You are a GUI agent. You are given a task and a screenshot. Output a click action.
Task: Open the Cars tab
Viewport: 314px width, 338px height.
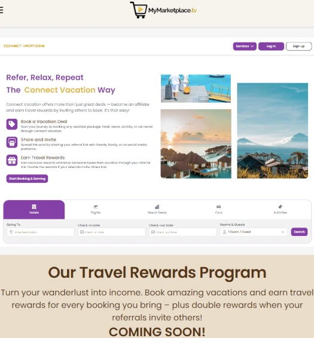218,210
